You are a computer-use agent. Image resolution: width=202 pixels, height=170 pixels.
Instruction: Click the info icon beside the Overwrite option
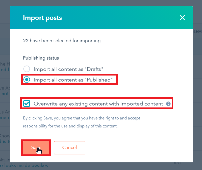pyautogui.click(x=168, y=104)
